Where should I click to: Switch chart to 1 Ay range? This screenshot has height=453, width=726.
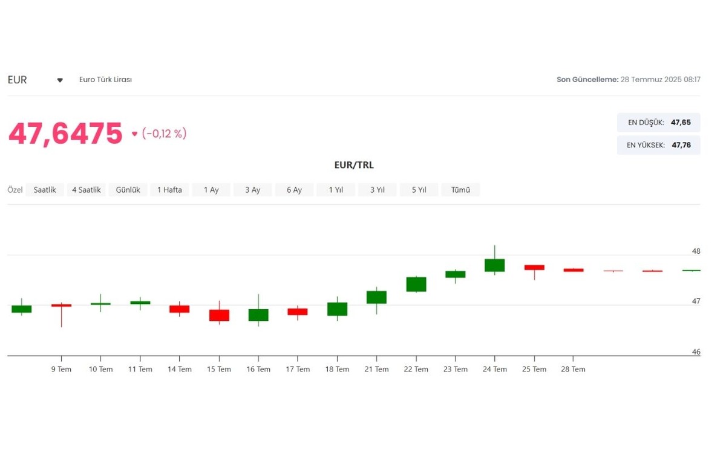(211, 190)
